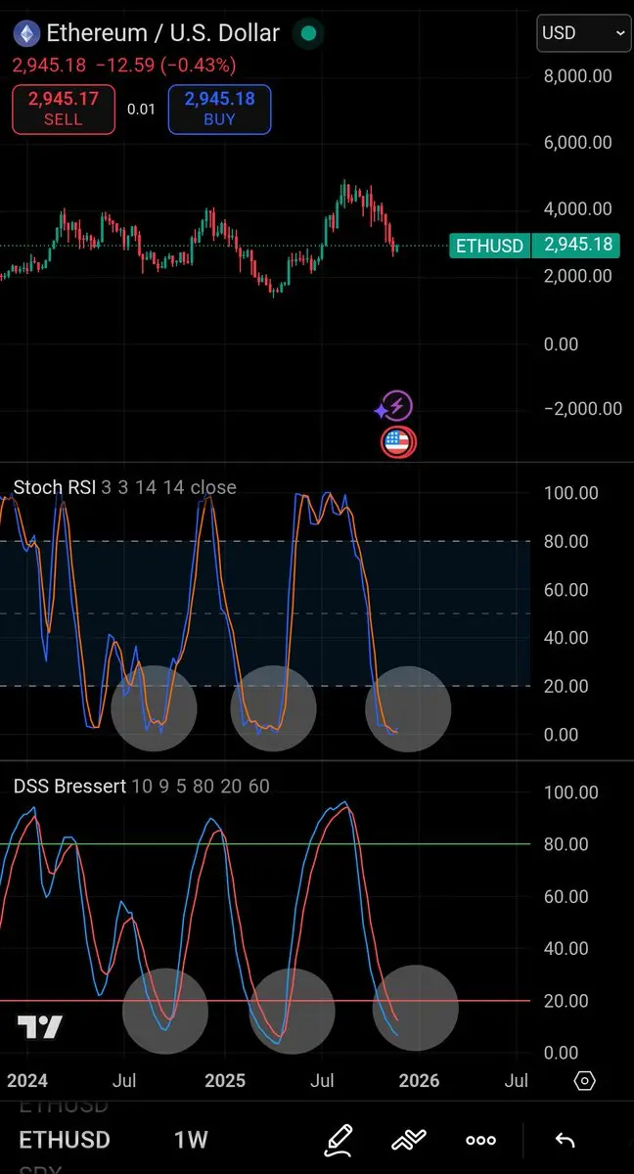634x1174 pixels.
Task: Click the 0.01 spread value
Action: (x=141, y=110)
